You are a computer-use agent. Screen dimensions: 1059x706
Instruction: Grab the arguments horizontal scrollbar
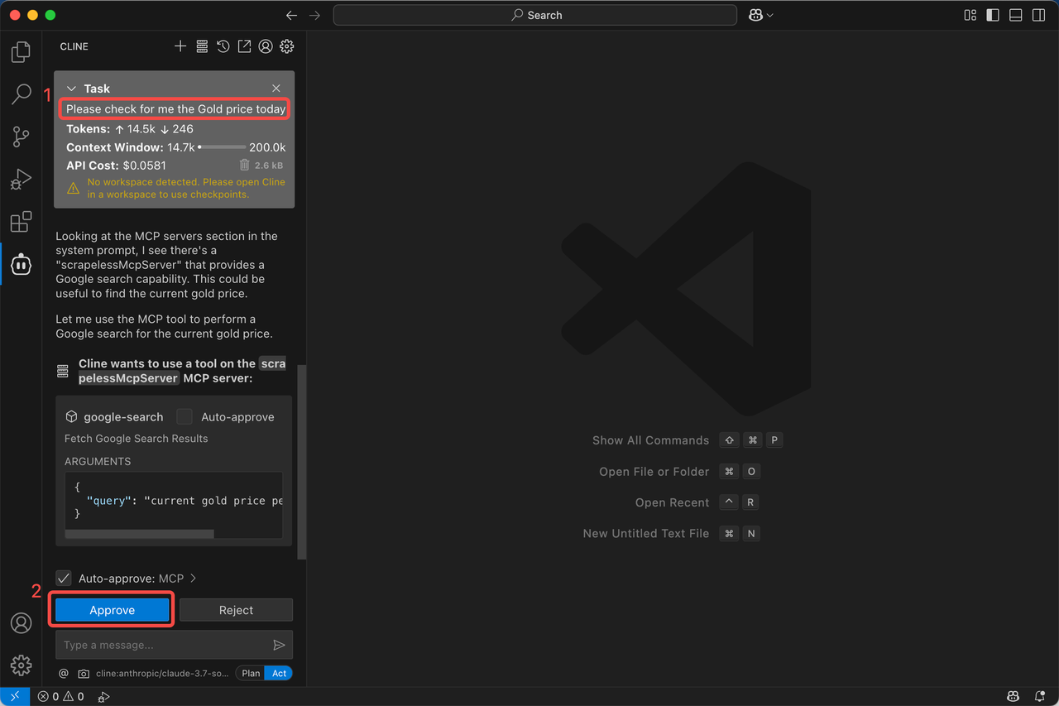(x=139, y=534)
